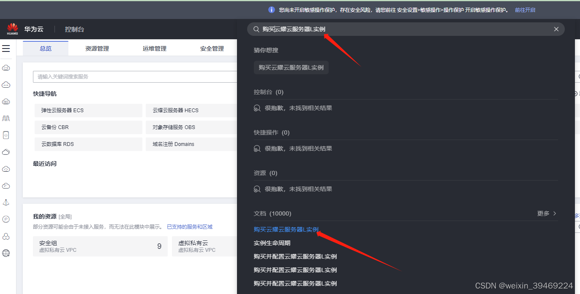The width and height of the screenshot is (580, 294).
Task: Click the suggested search chip 购买云耀云服务器L实例
Action: (x=291, y=67)
